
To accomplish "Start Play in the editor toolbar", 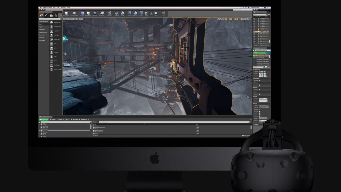I will pyautogui.click(x=156, y=14).
